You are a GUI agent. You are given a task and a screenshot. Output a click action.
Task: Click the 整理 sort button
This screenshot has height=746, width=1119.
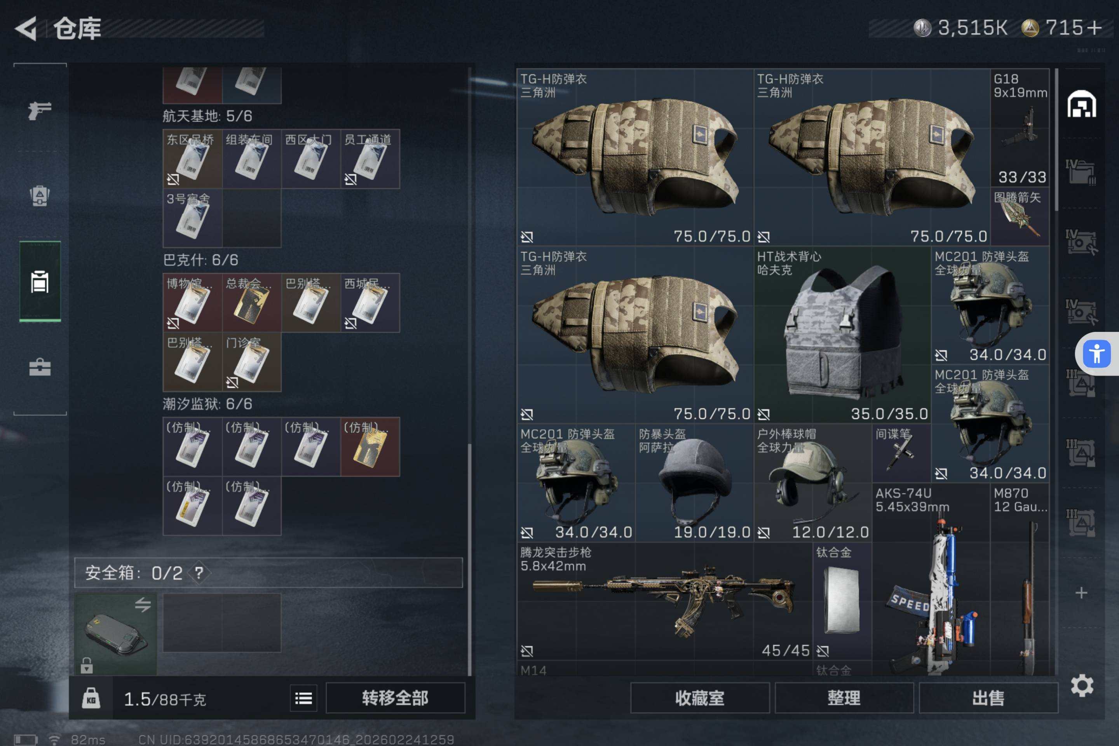pos(844,698)
